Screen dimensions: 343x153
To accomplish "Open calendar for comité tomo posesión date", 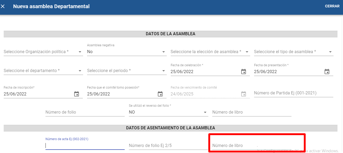I will pos(160,94).
